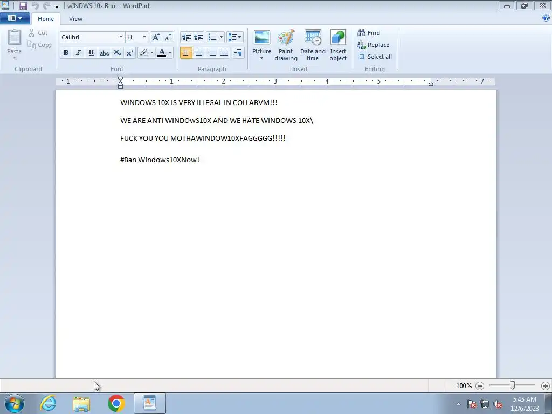Toggle Superscript formatting
This screenshot has height=414, width=552.
tap(129, 53)
